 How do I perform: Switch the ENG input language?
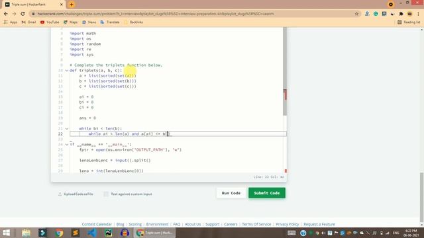point(396,233)
